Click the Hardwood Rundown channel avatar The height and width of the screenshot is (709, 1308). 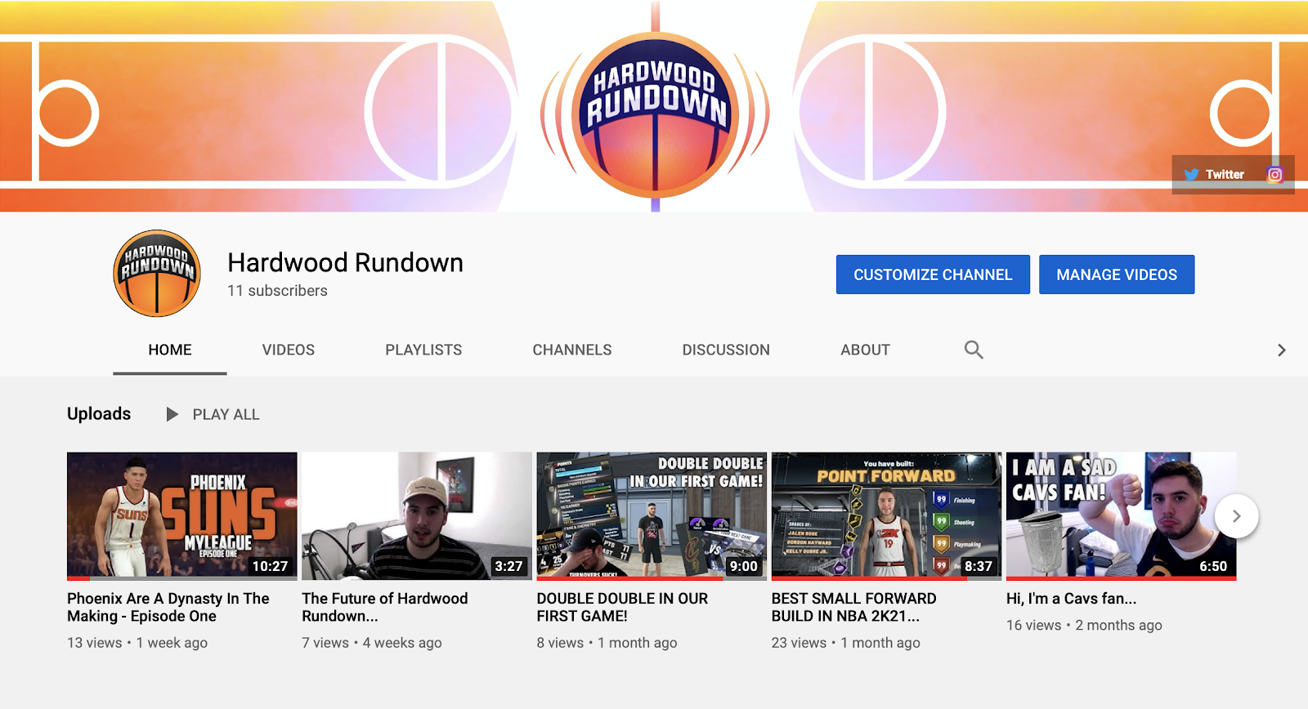point(157,274)
